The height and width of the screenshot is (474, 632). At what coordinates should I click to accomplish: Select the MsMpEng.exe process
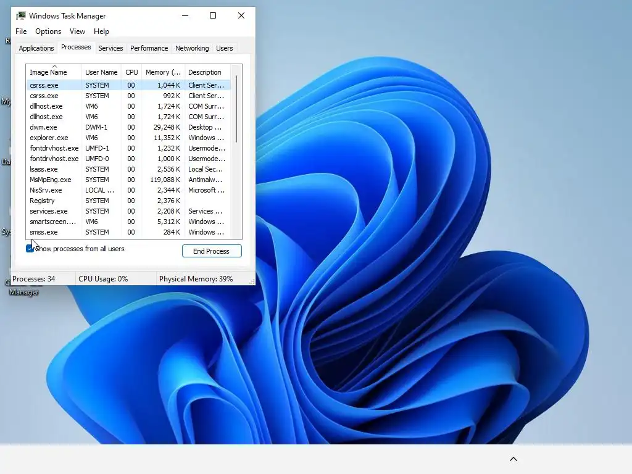128,180
